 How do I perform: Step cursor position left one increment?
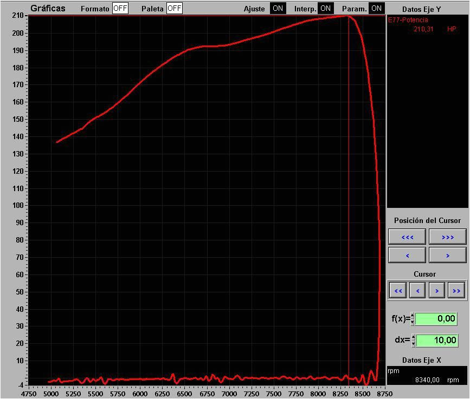coord(408,255)
